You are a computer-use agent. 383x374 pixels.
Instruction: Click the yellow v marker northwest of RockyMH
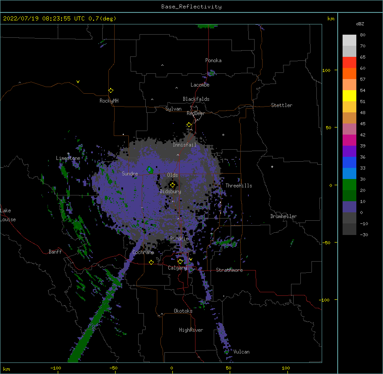point(78,82)
